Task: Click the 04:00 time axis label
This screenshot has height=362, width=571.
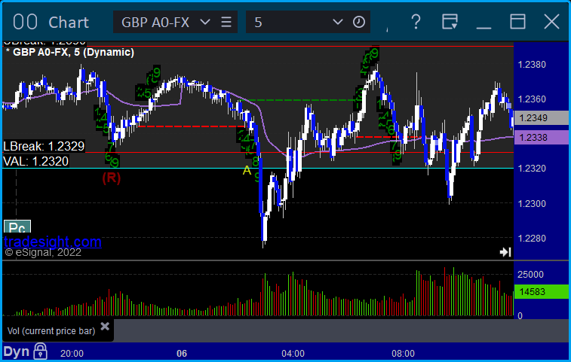Action: pos(293,353)
